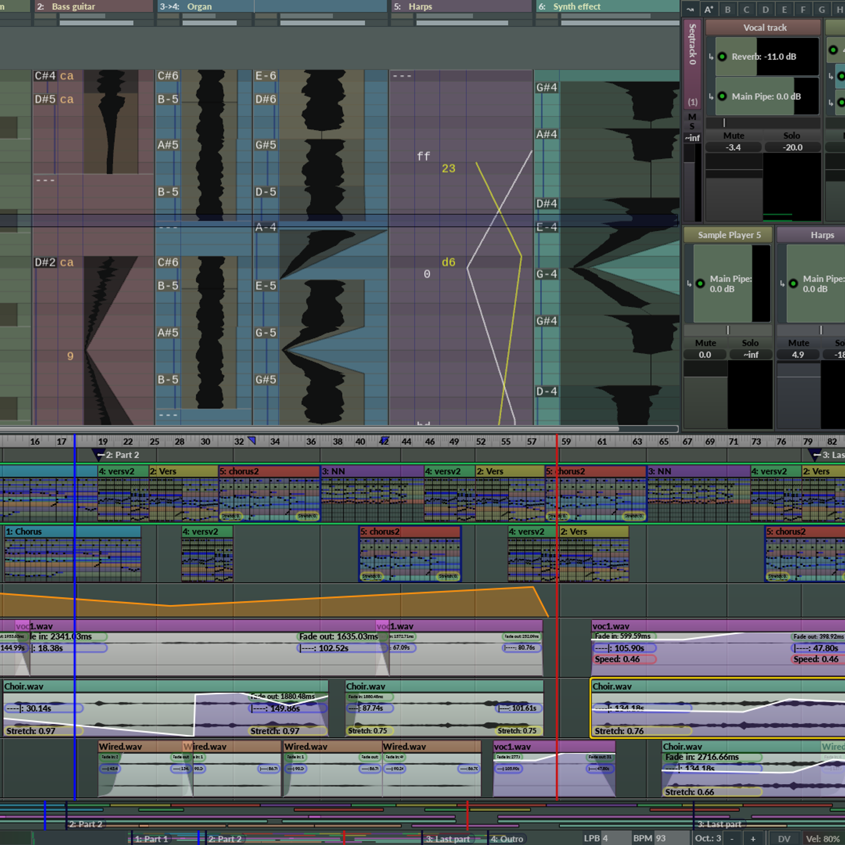Viewport: 845px width, 845px height.
Task: Toggle Vocal track Main Pipe enable light
Action: [722, 97]
